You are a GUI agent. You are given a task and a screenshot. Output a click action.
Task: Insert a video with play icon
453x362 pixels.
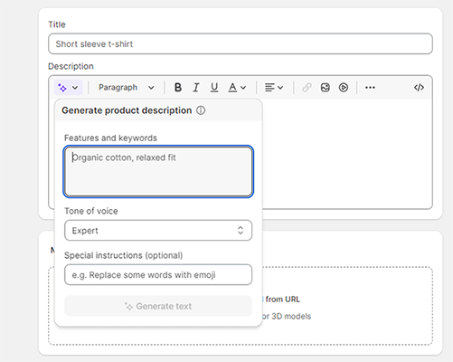click(344, 88)
